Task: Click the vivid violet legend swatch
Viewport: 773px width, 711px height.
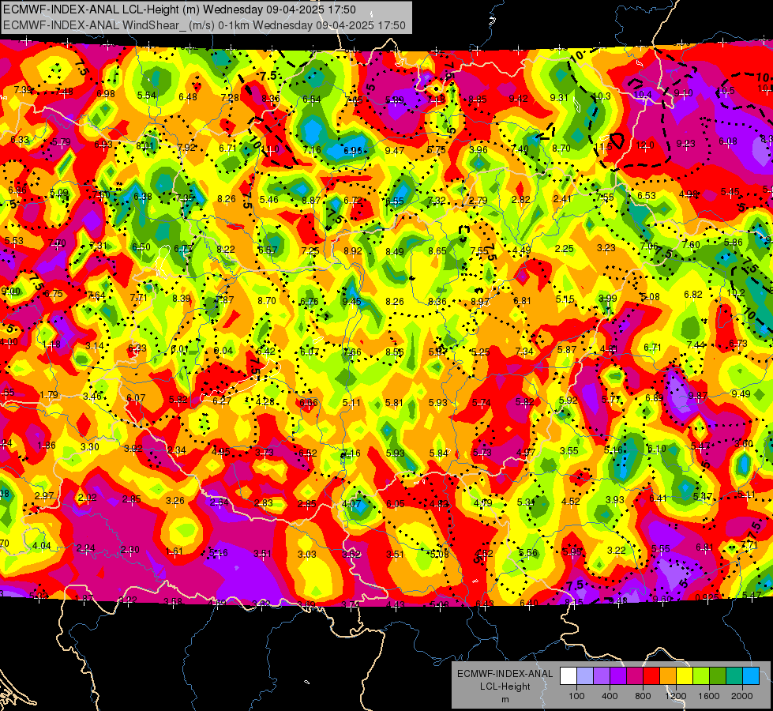Action: point(618,676)
